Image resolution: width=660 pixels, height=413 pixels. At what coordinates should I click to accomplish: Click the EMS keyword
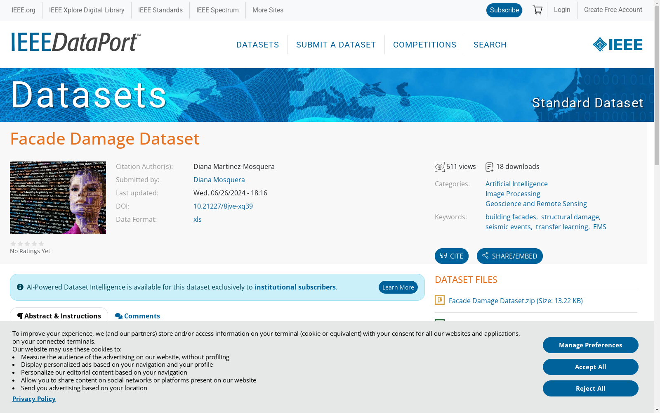tap(600, 227)
